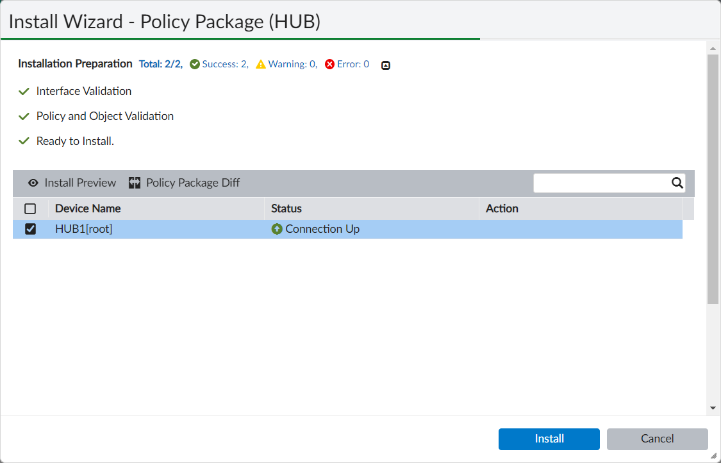Click the green Connection Up arrow icon
This screenshot has width=721, height=463.
(x=276, y=229)
